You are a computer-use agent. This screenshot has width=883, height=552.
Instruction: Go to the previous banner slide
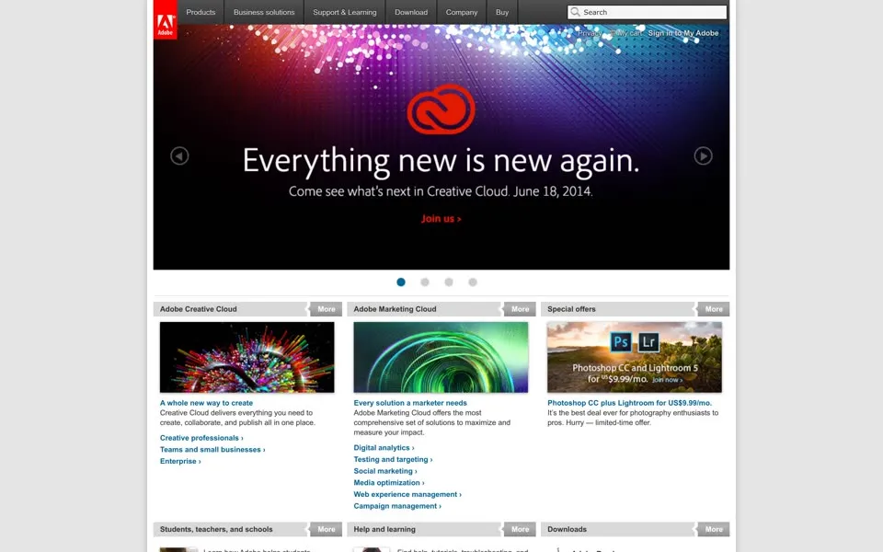(179, 156)
